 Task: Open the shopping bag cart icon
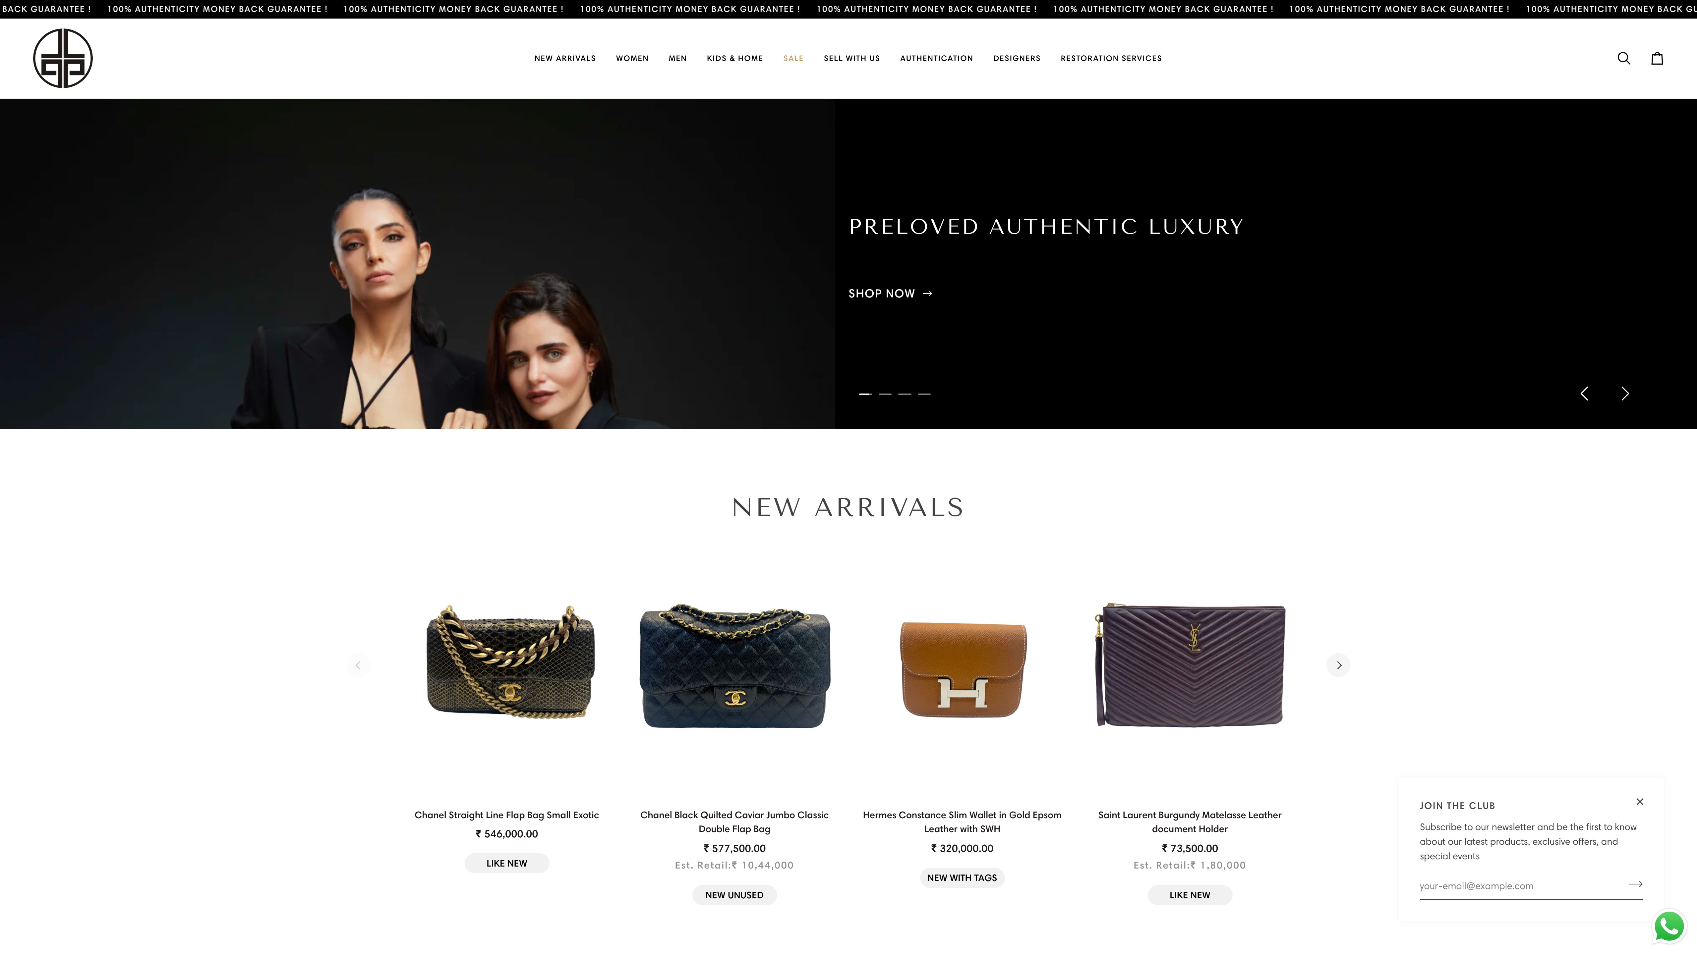[x=1657, y=59]
